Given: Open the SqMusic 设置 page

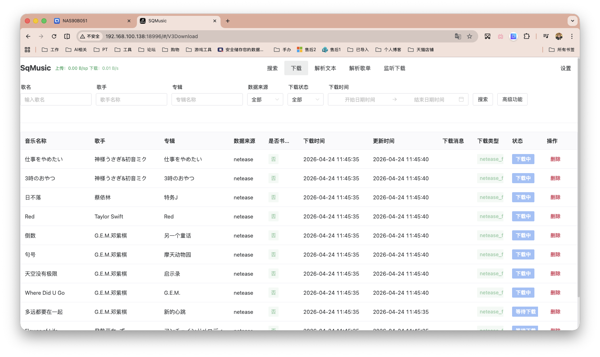Looking at the screenshot, I should [x=565, y=68].
